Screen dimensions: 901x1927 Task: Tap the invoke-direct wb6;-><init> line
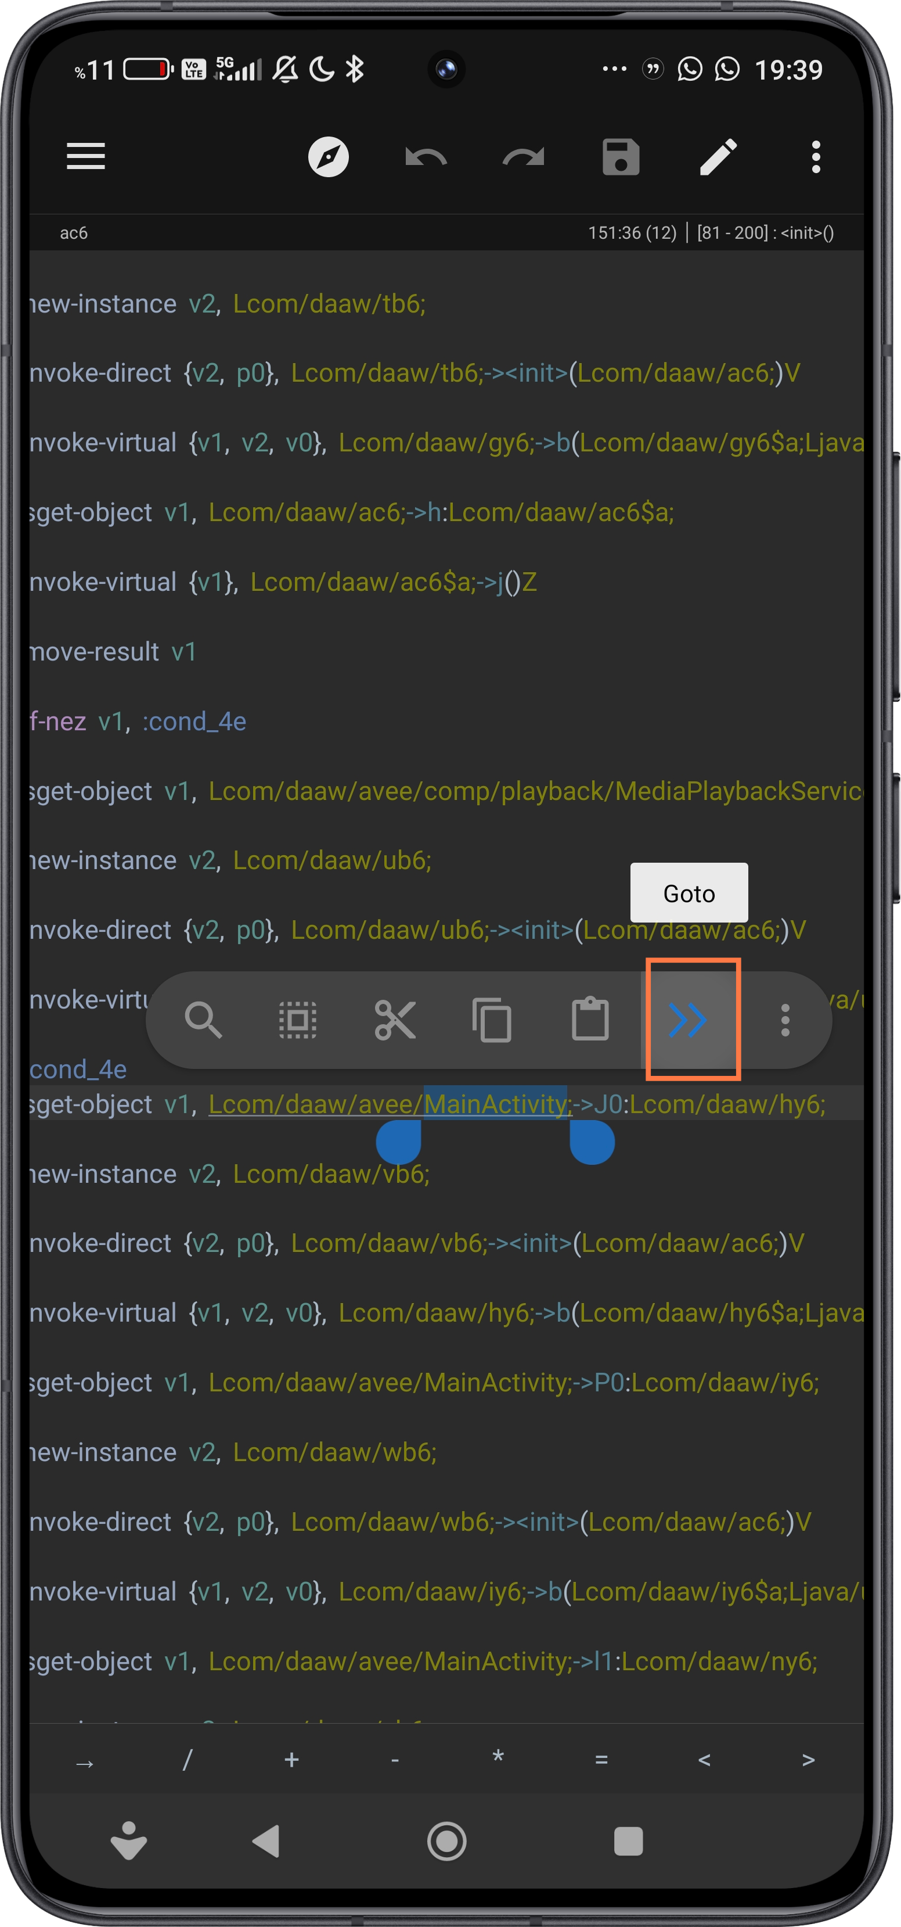pos(420,1521)
